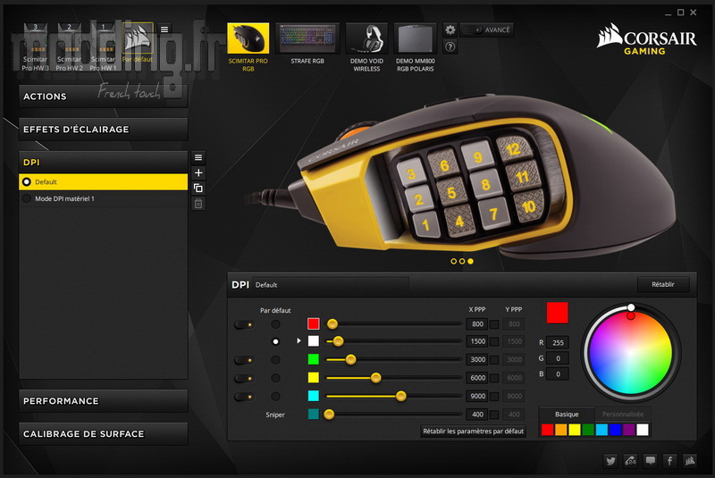The height and width of the screenshot is (478, 715).
Task: Toggle the 9000 DPI stage switch
Action: click(244, 397)
